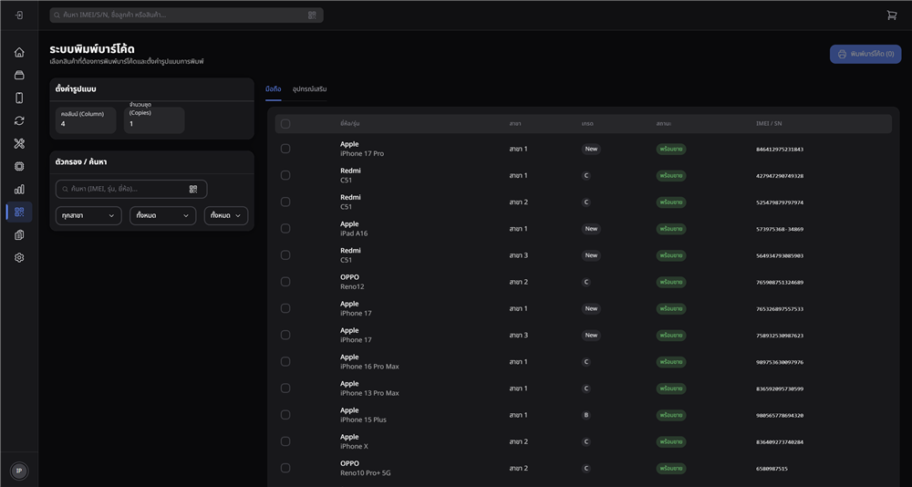Screen dimensions: 912x487
Task: Check the OPPO Reno10 Pro+ 5G row checkbox
Action: [285, 468]
